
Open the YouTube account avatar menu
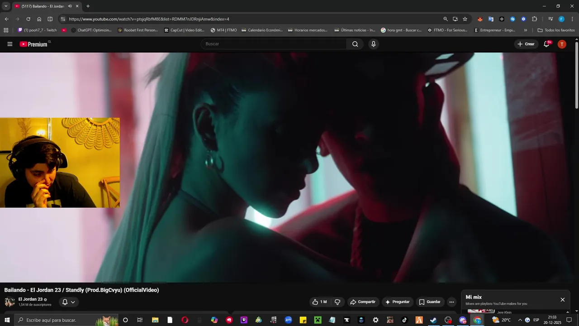562,44
